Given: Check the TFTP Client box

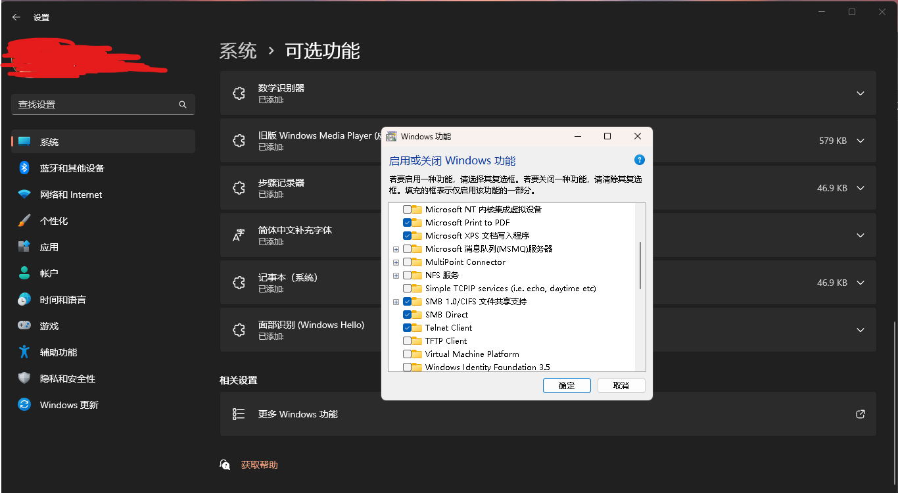Looking at the screenshot, I should [x=408, y=340].
